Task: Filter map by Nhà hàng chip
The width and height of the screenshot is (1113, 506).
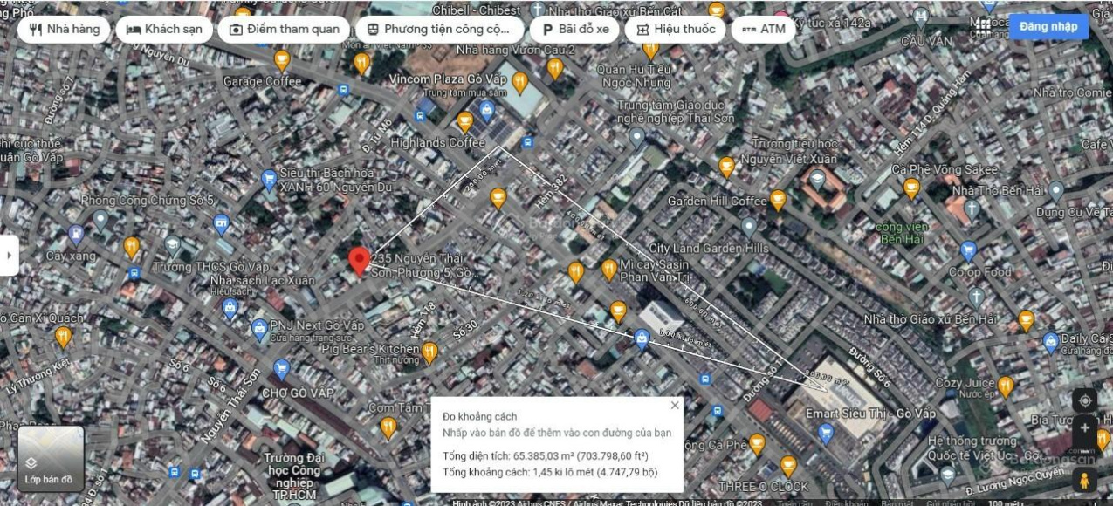Action: [64, 30]
